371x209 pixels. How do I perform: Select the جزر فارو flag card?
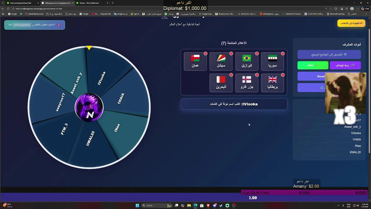point(247,83)
